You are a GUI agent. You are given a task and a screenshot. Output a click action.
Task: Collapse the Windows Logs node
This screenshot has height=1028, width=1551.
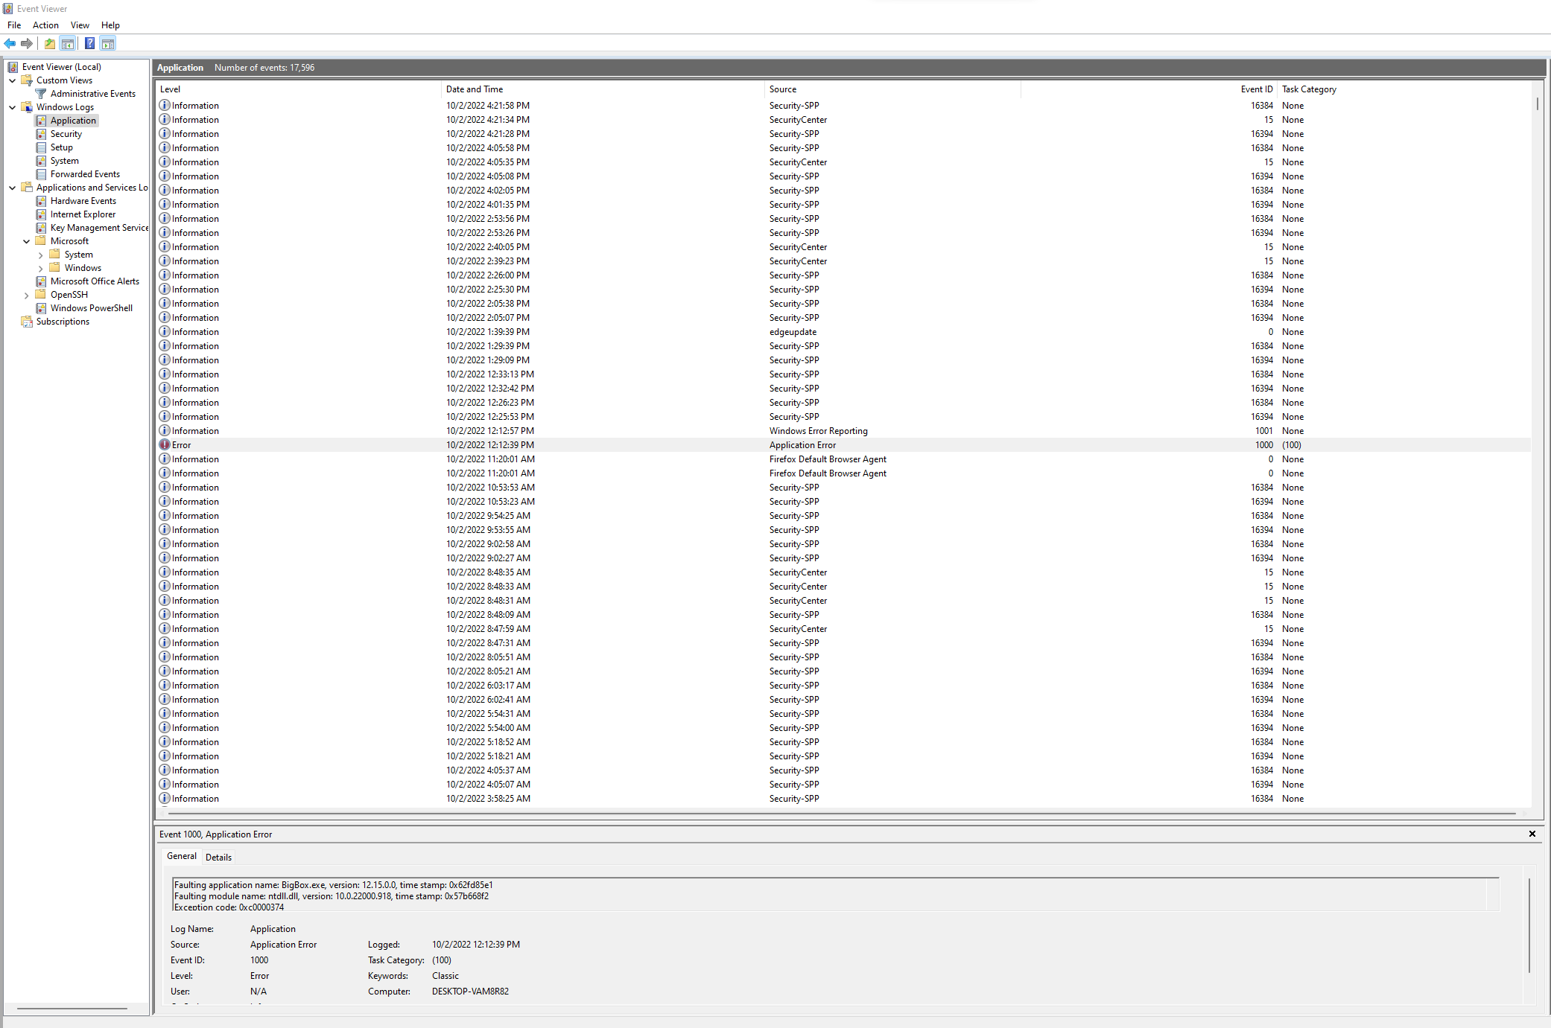pos(13,107)
